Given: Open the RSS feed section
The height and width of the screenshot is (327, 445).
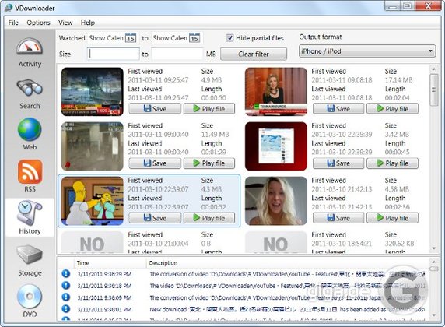Looking at the screenshot, I should coord(30,176).
